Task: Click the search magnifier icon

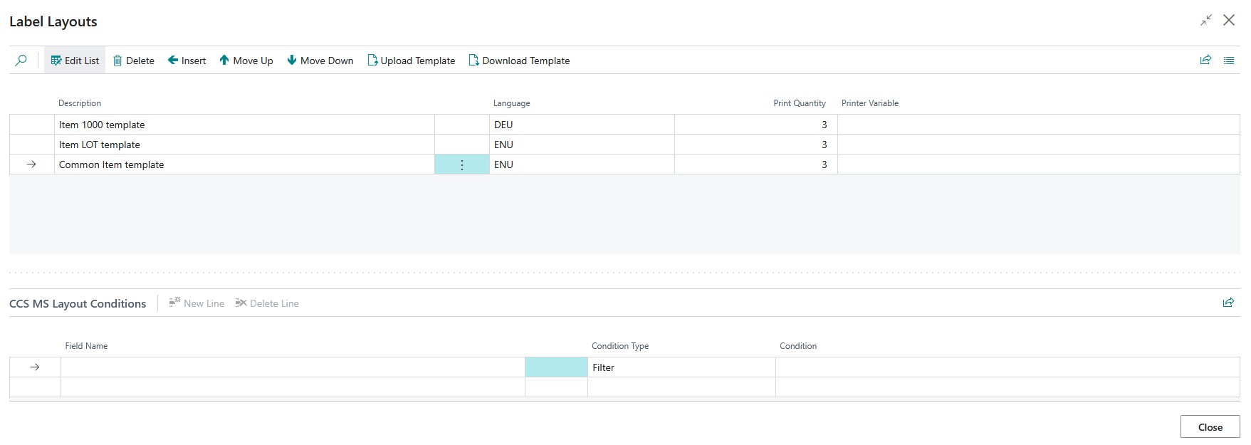Action: point(21,61)
